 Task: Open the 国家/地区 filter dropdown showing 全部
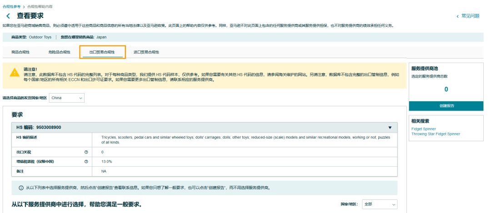pyautogui.click(x=380, y=204)
